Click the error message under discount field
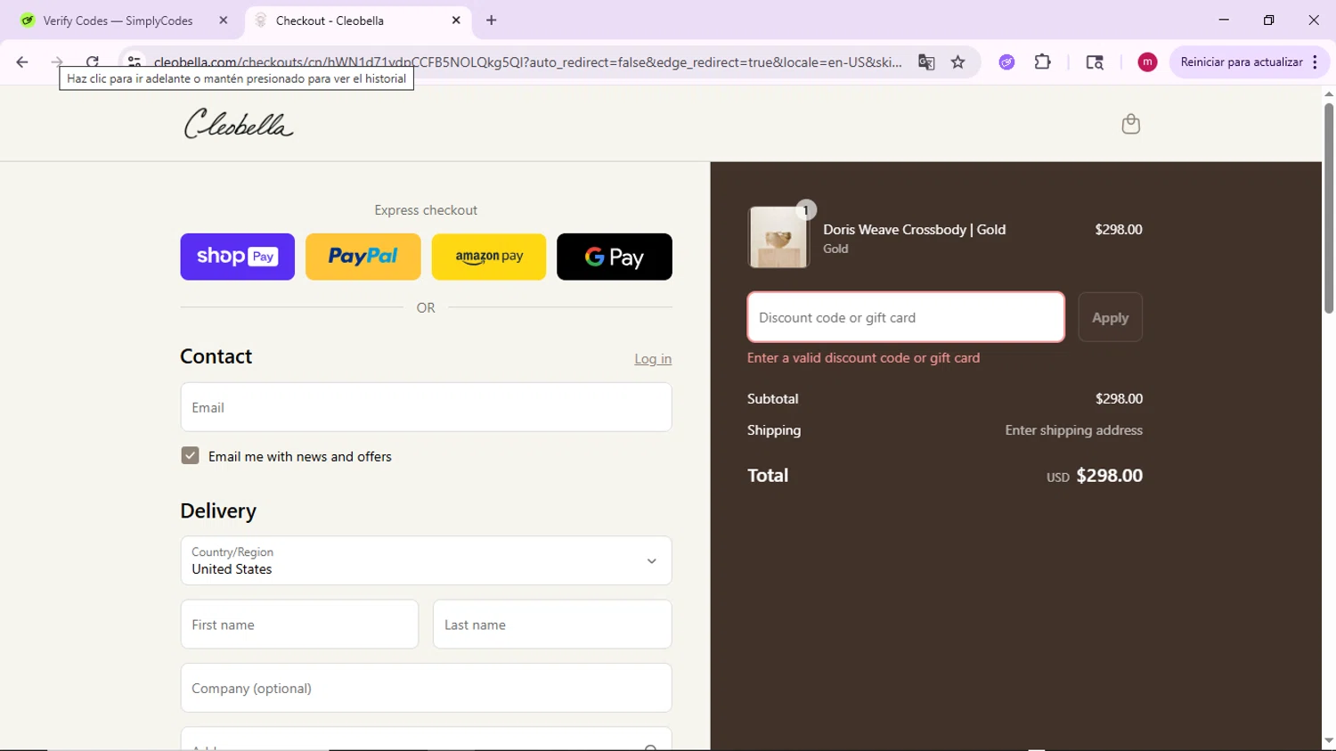The width and height of the screenshot is (1336, 751). [x=863, y=358]
